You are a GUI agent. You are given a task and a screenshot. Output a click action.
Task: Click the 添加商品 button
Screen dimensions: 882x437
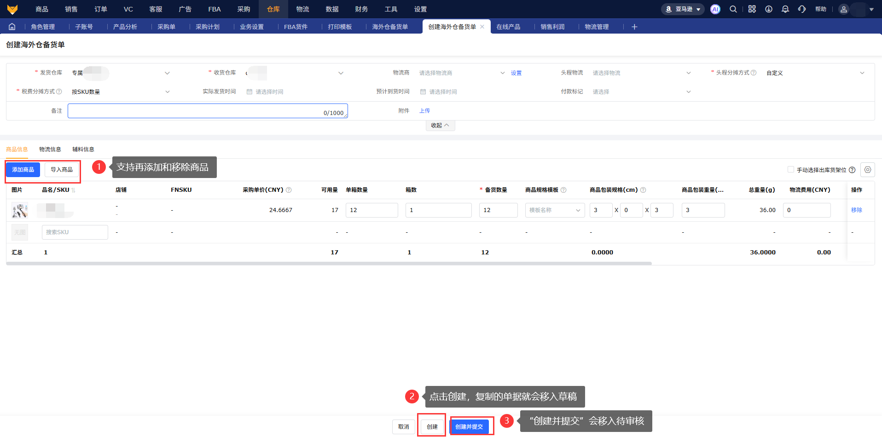(x=23, y=170)
